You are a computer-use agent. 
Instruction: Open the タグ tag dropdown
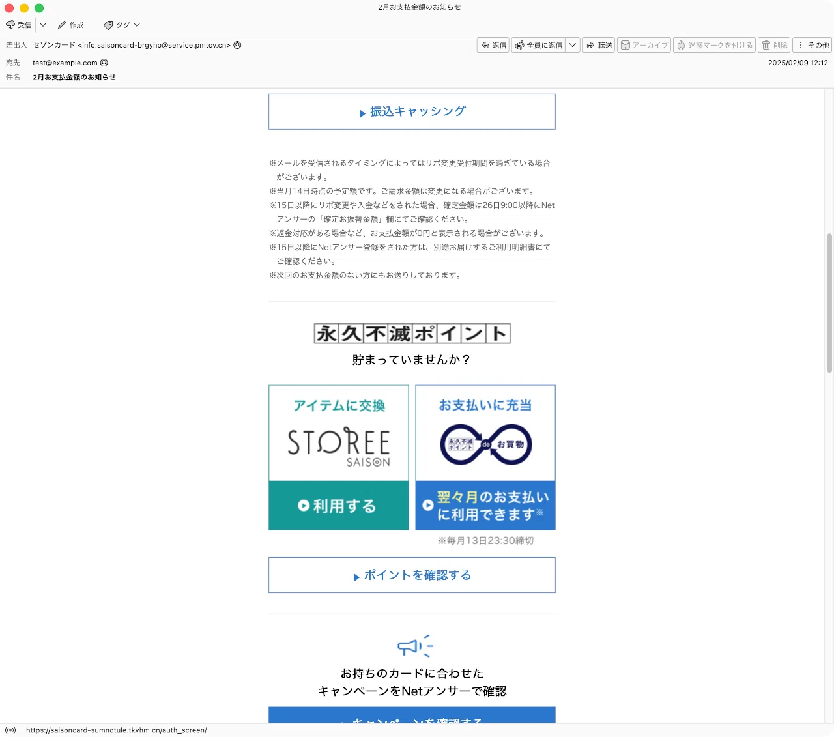pyautogui.click(x=122, y=25)
